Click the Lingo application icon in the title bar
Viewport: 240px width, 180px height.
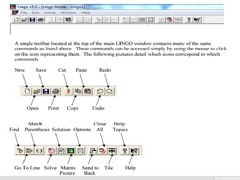pyautogui.click(x=13, y=7)
